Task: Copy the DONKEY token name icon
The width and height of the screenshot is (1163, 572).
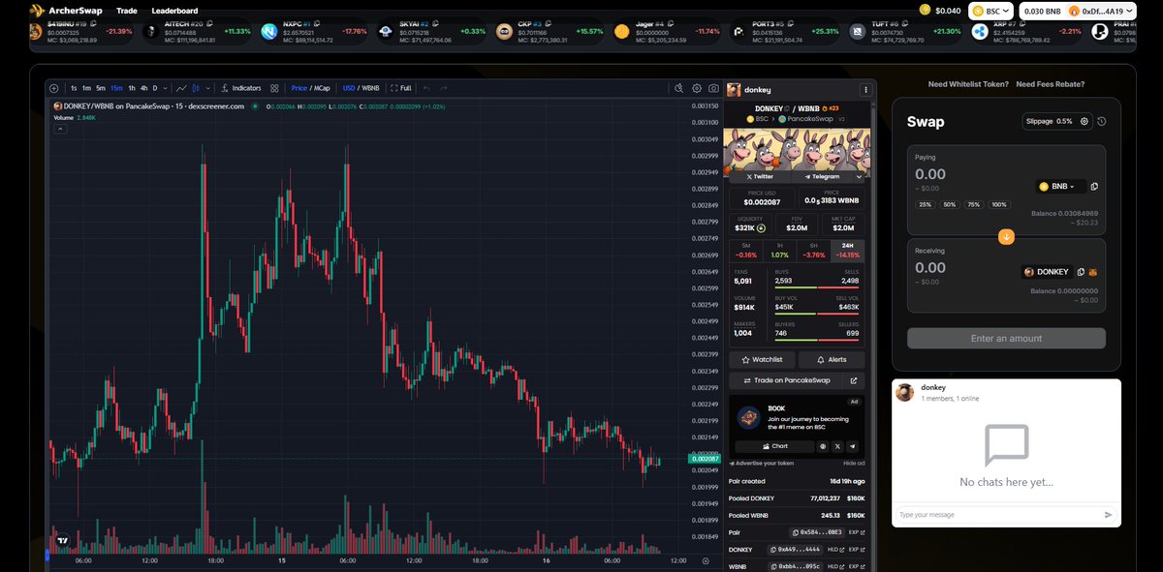Action: pyautogui.click(x=787, y=108)
